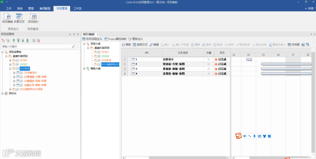The image size is (316, 159).
Task: Close the 项目成果树 panel
Action: [78, 34]
